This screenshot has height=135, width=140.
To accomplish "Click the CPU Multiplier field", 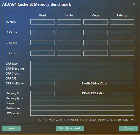I will tap(43, 83).
